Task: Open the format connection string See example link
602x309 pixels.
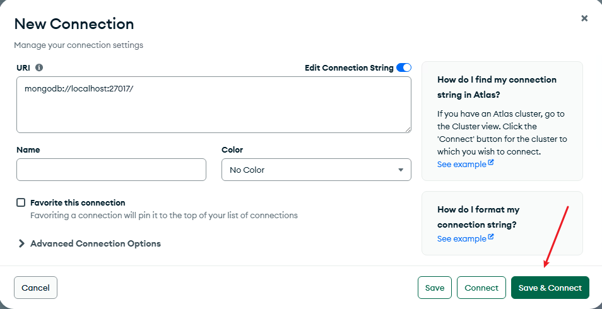Action: click(461, 238)
